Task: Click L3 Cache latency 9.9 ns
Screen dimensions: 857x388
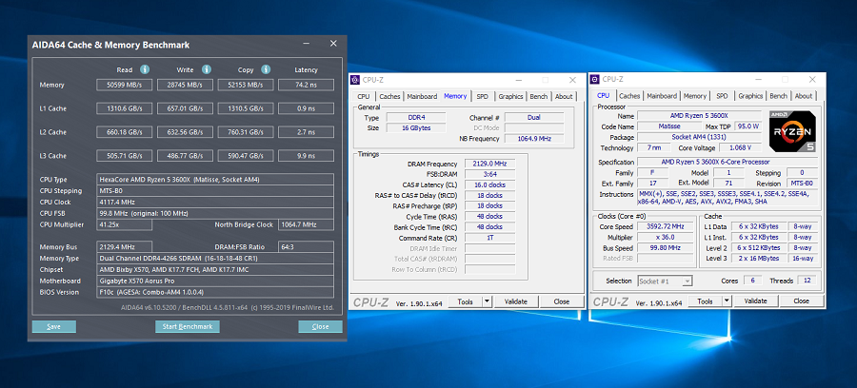Action: [306, 156]
